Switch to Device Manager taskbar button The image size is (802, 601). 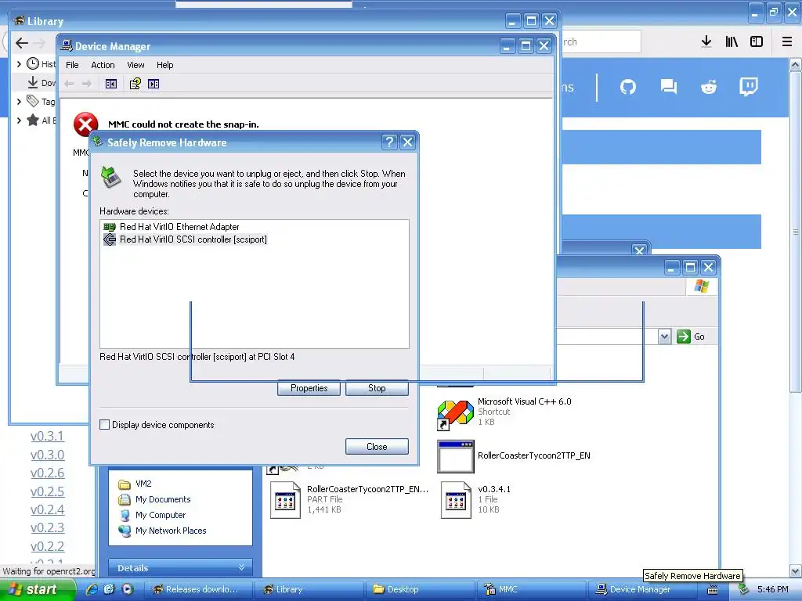[642, 589]
